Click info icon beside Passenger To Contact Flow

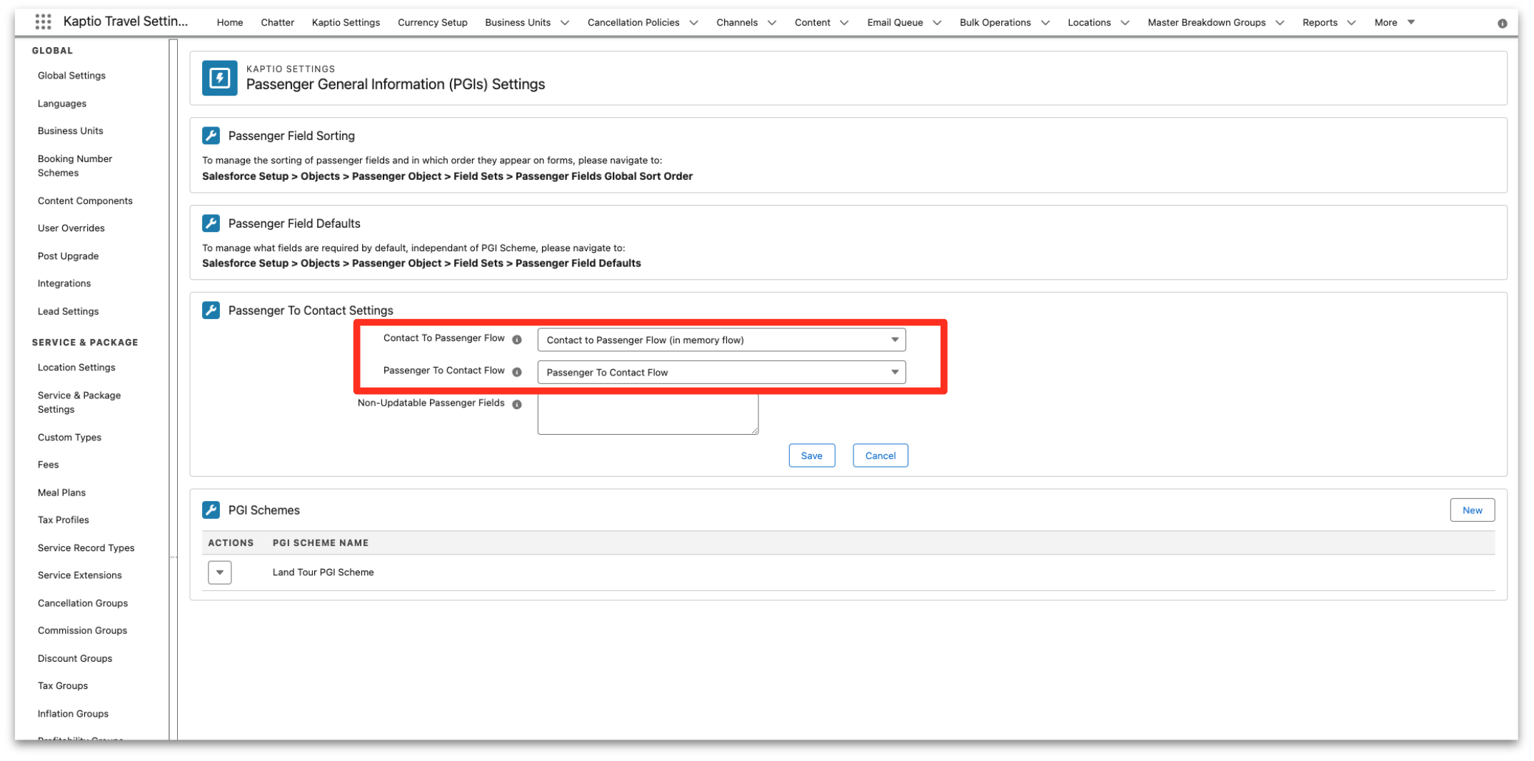(x=517, y=372)
